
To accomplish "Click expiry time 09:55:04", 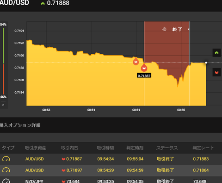I will coord(135,159).
